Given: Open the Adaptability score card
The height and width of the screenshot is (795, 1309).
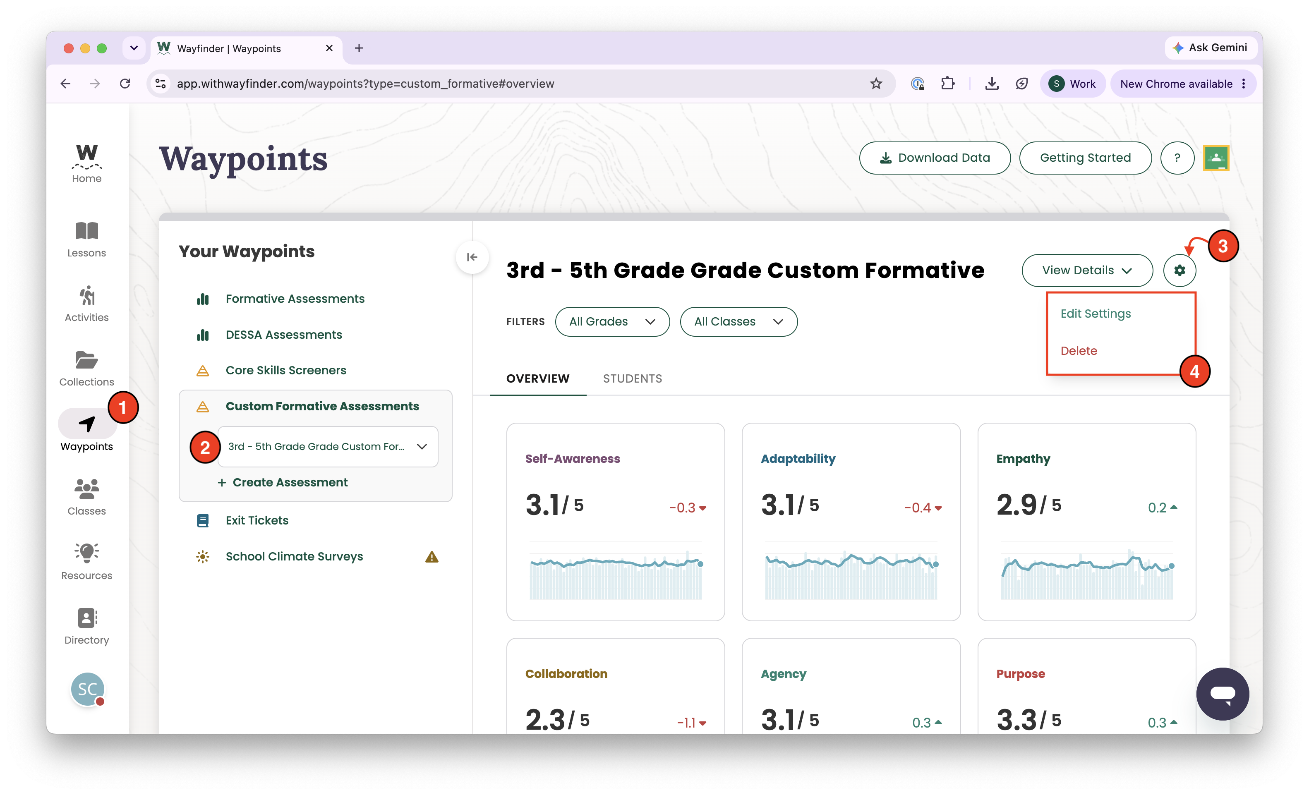Looking at the screenshot, I should [x=851, y=522].
